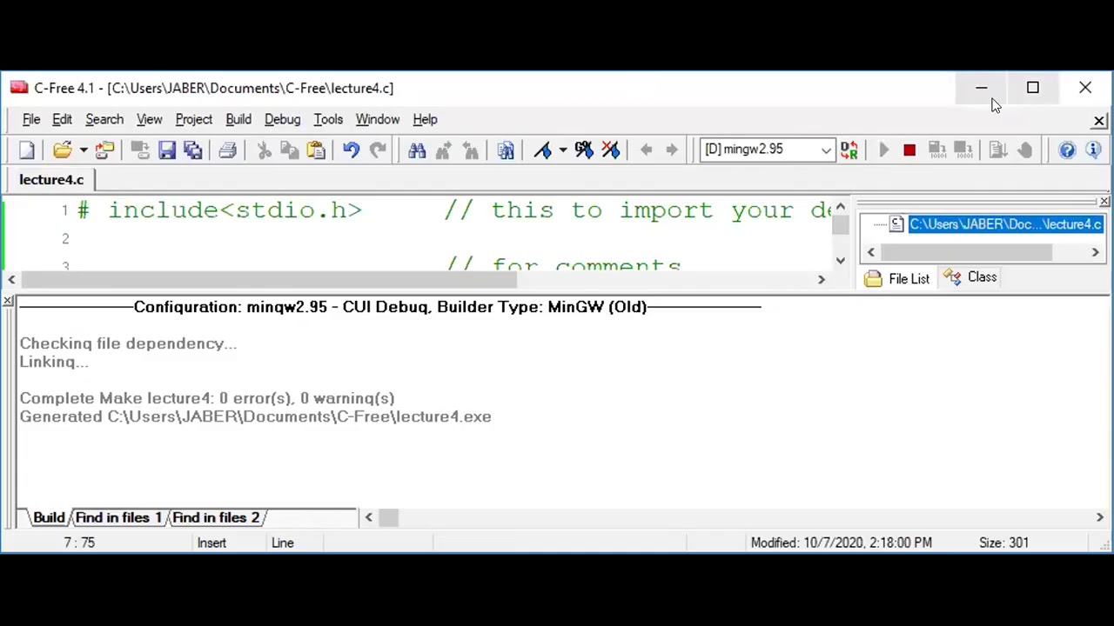Redo the last undone edit

click(378, 150)
